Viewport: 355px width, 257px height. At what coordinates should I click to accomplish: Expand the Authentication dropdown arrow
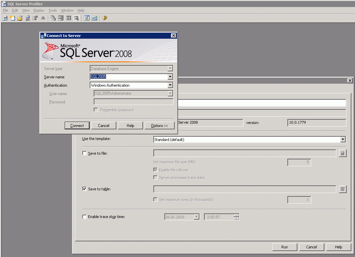point(170,85)
